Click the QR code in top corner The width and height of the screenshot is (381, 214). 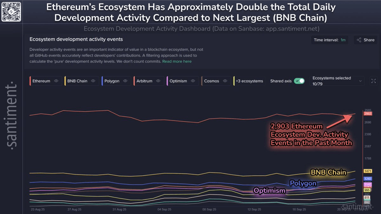(x=11, y=11)
